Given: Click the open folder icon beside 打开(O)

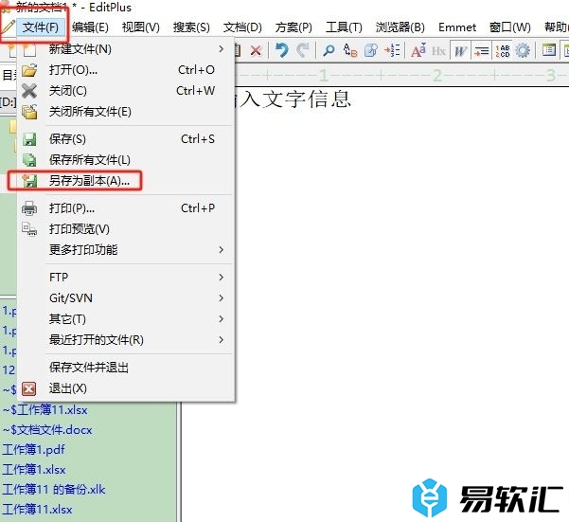Looking at the screenshot, I should pos(29,70).
